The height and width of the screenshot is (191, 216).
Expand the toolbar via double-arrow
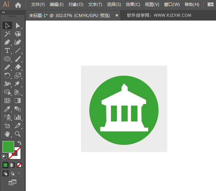point(3,12)
